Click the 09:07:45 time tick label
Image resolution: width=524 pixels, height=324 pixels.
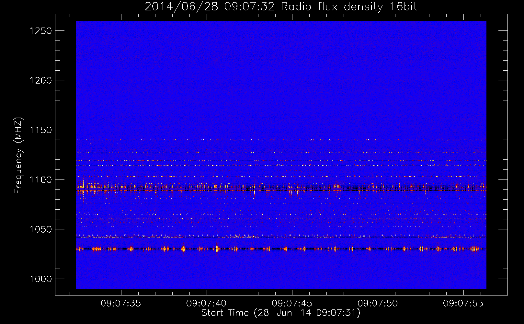pos(292,304)
